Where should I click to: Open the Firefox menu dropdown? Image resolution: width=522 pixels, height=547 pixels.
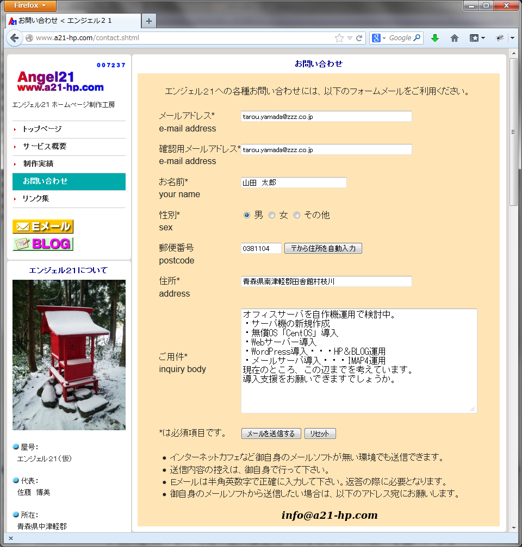(30, 5)
